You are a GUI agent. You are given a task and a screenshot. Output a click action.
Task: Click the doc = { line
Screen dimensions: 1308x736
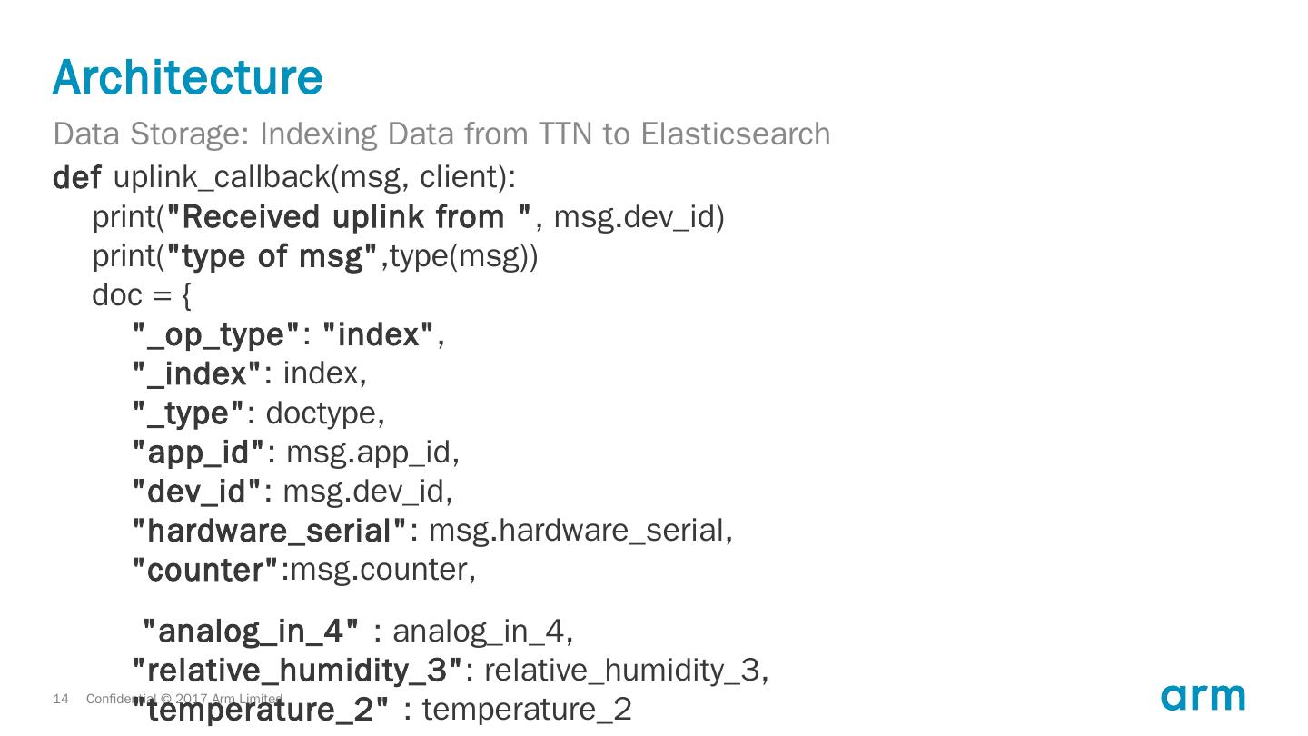click(141, 295)
